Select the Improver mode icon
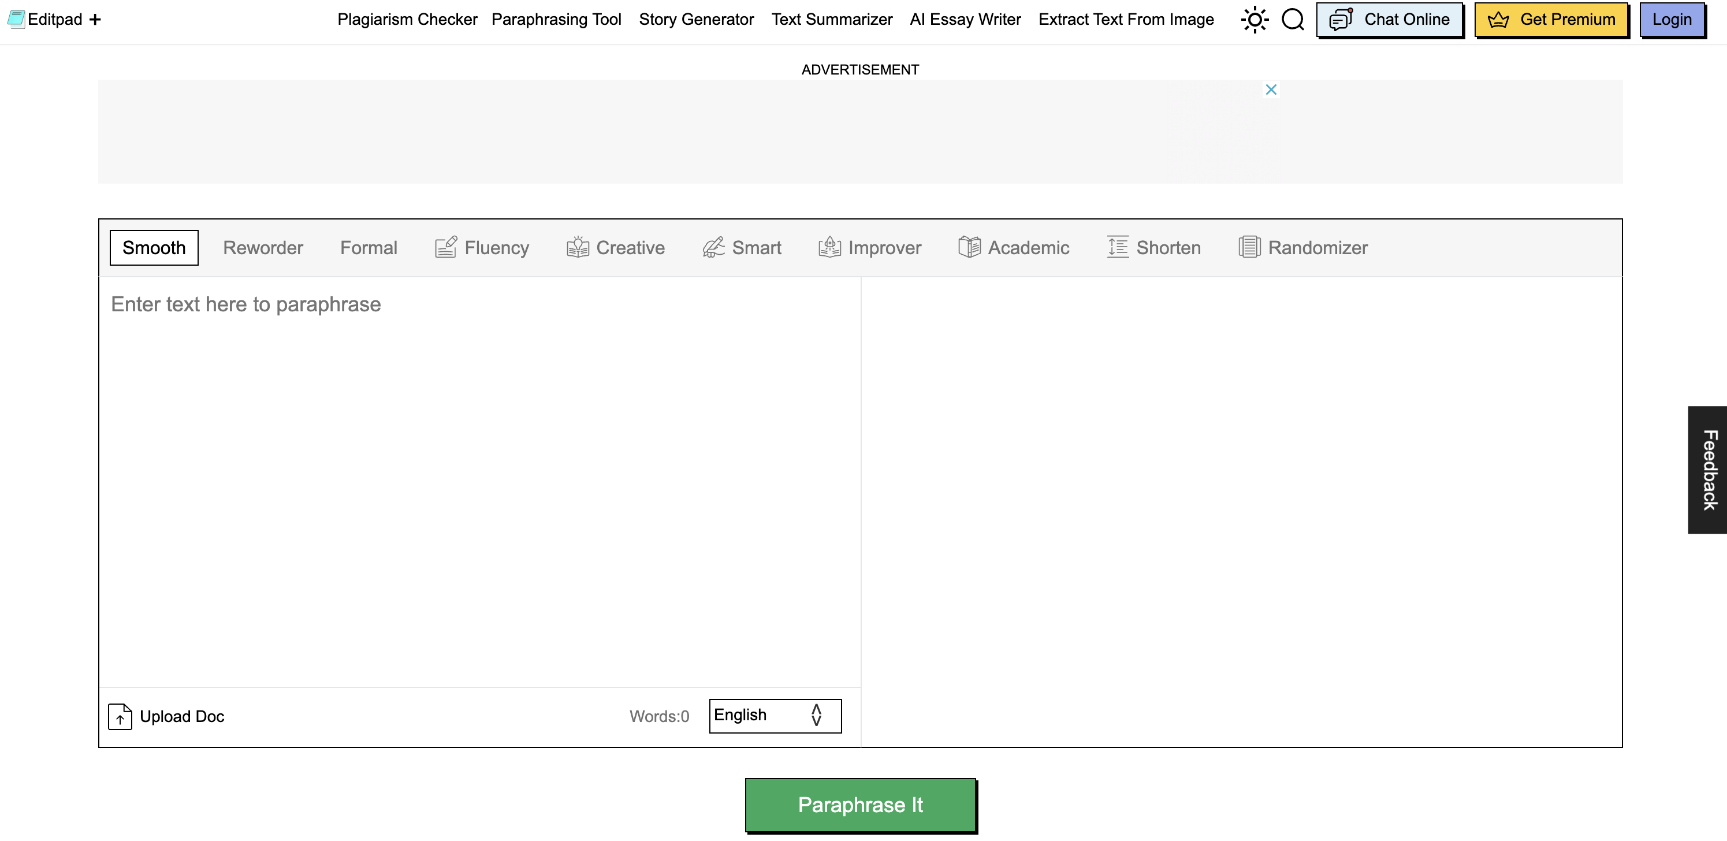The width and height of the screenshot is (1727, 841). tap(829, 247)
